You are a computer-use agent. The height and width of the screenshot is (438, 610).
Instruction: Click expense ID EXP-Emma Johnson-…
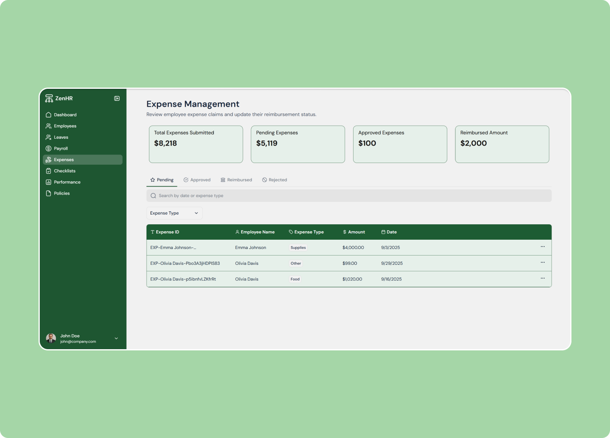pos(173,248)
